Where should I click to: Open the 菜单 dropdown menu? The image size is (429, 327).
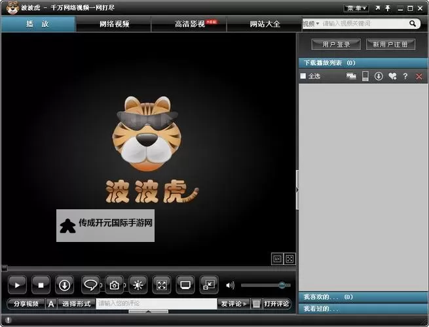356,9
